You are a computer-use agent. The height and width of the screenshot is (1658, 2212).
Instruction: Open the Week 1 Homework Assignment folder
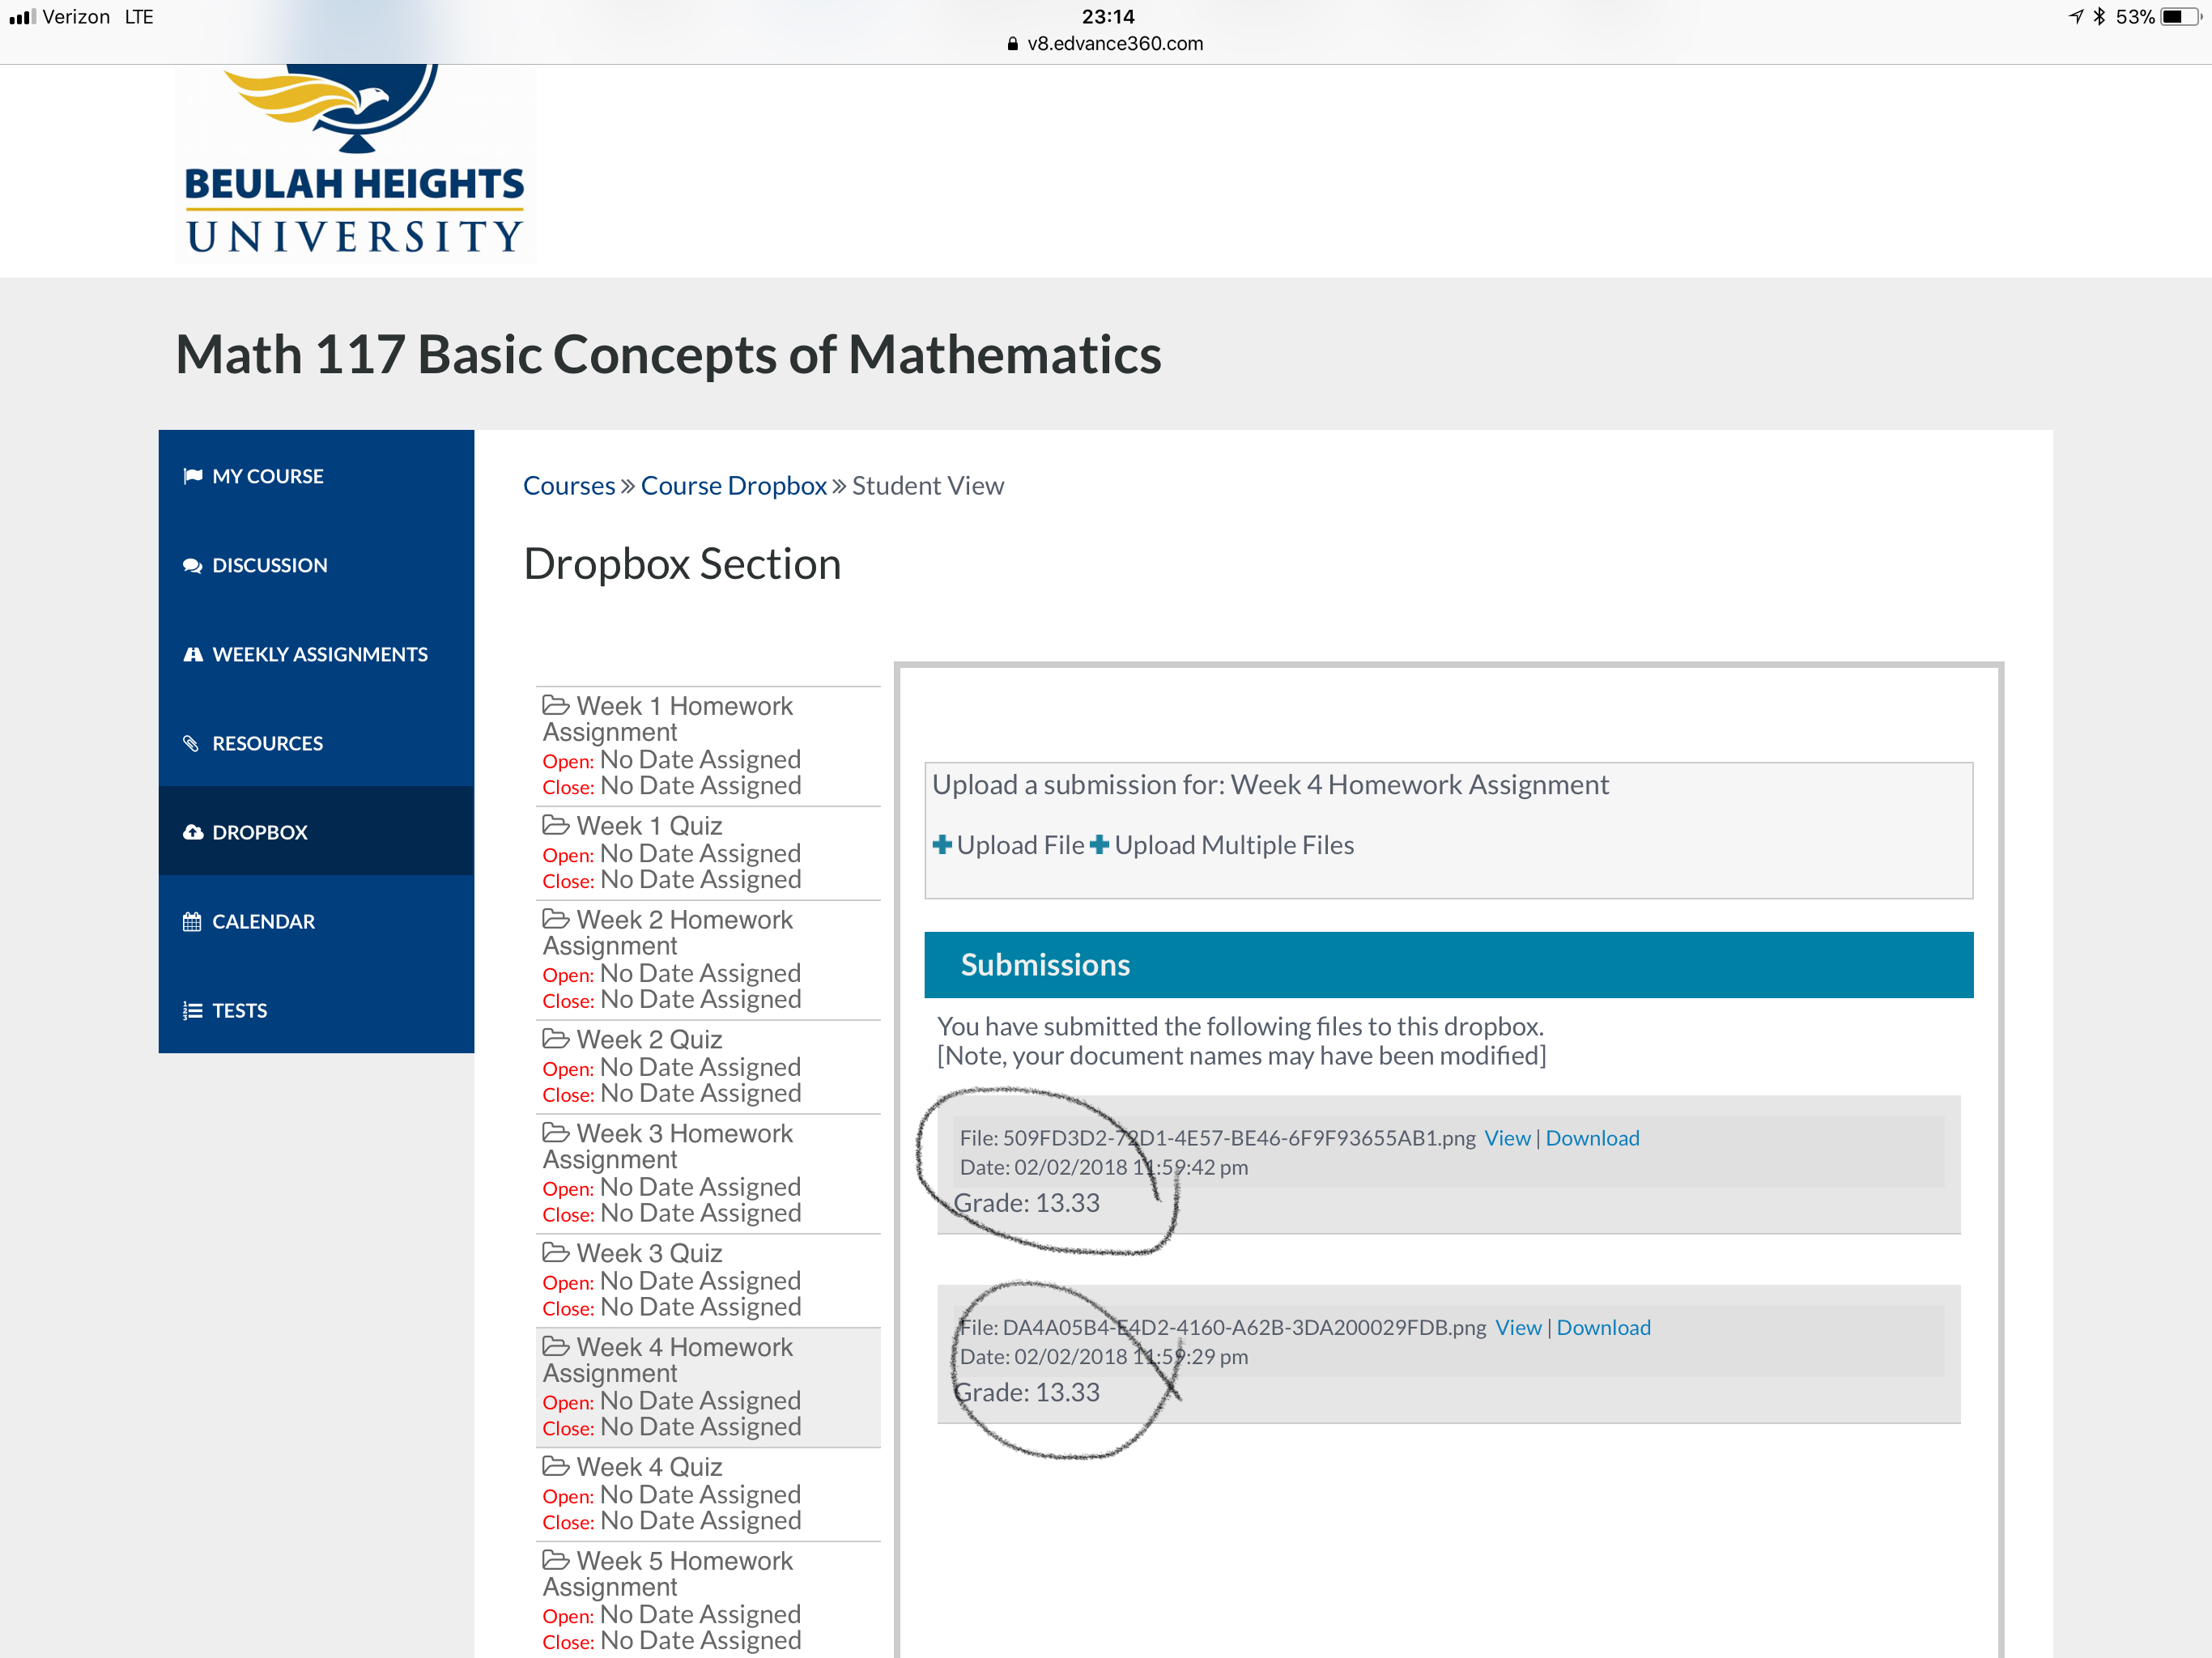684,706
